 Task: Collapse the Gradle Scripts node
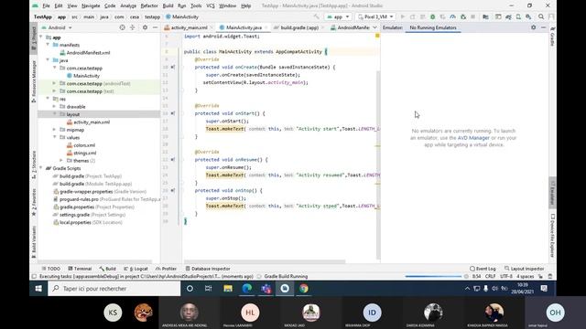40,168
